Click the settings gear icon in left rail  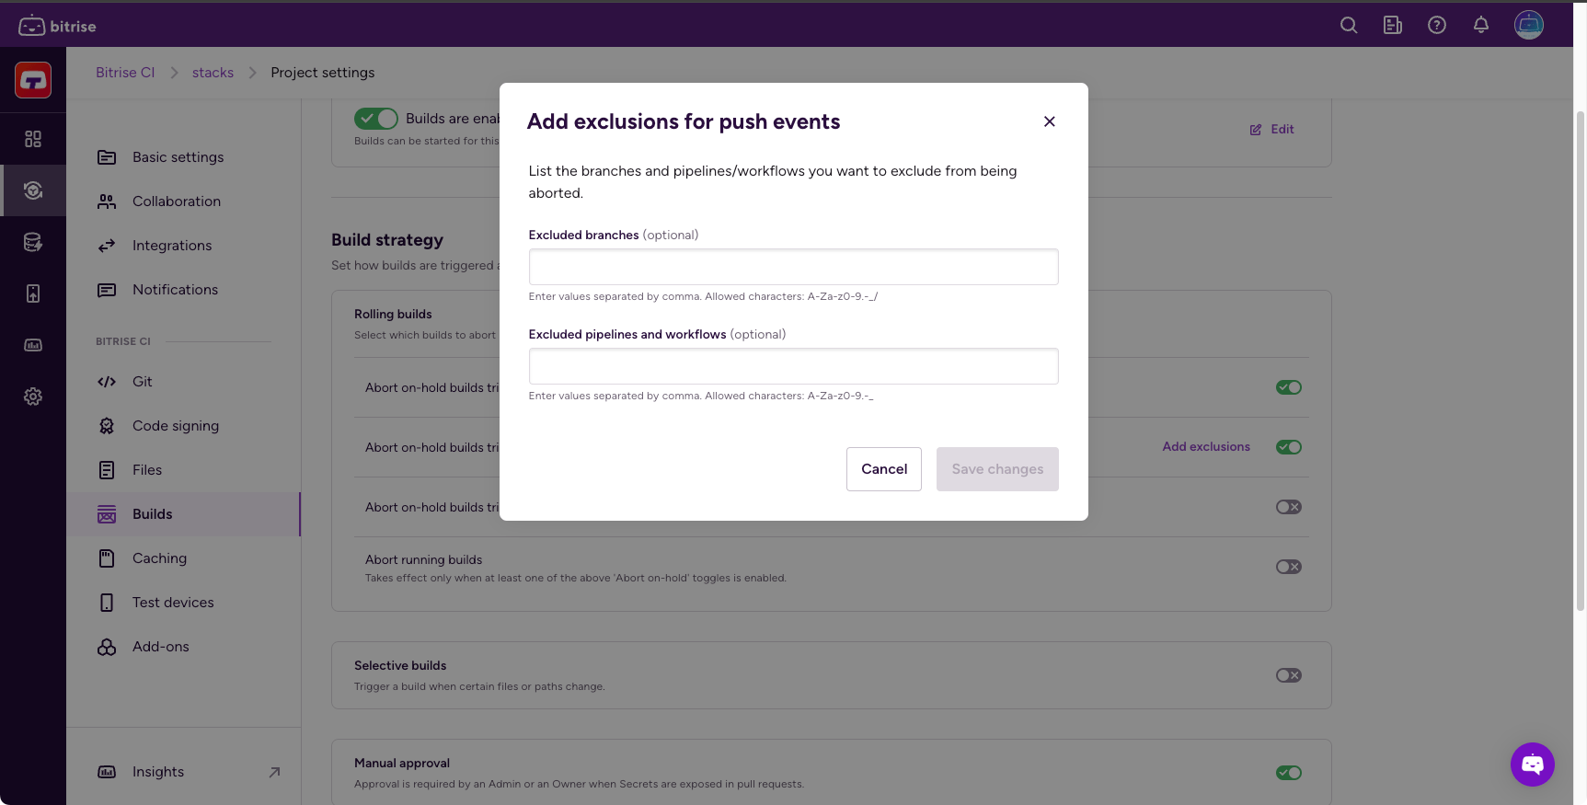pyautogui.click(x=33, y=397)
